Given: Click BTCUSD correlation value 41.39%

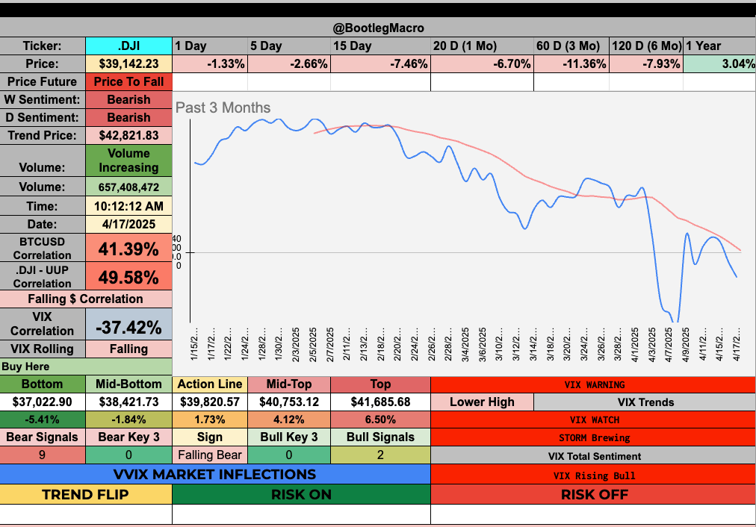Looking at the screenshot, I should [128, 248].
